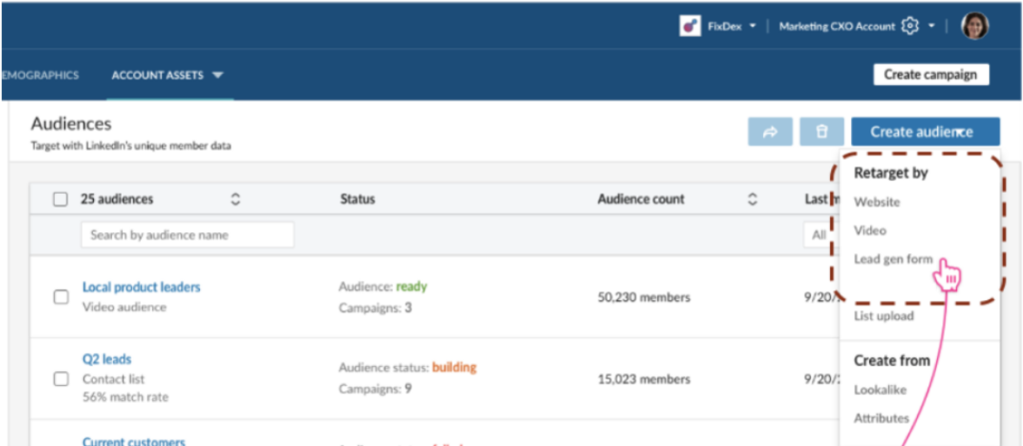Viewport: 1023px width, 446px height.
Task: Sort by the audiences column arrows
Action: [236, 200]
